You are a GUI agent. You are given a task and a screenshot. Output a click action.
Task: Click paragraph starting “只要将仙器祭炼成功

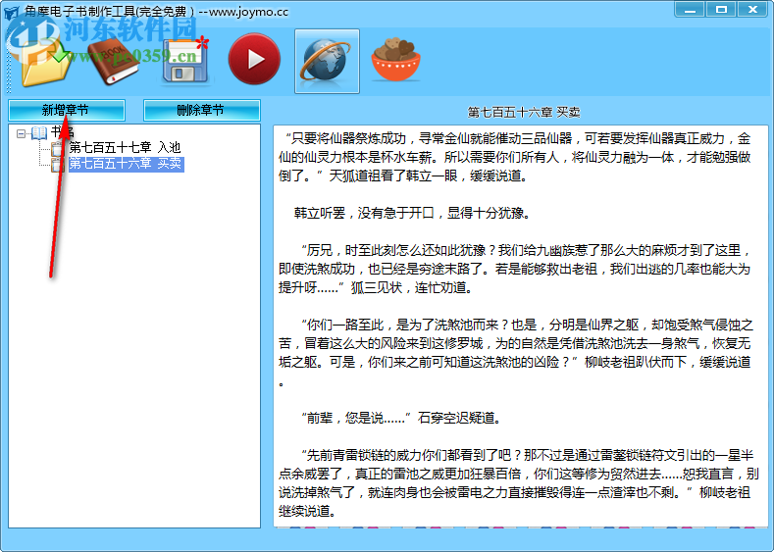click(514, 157)
